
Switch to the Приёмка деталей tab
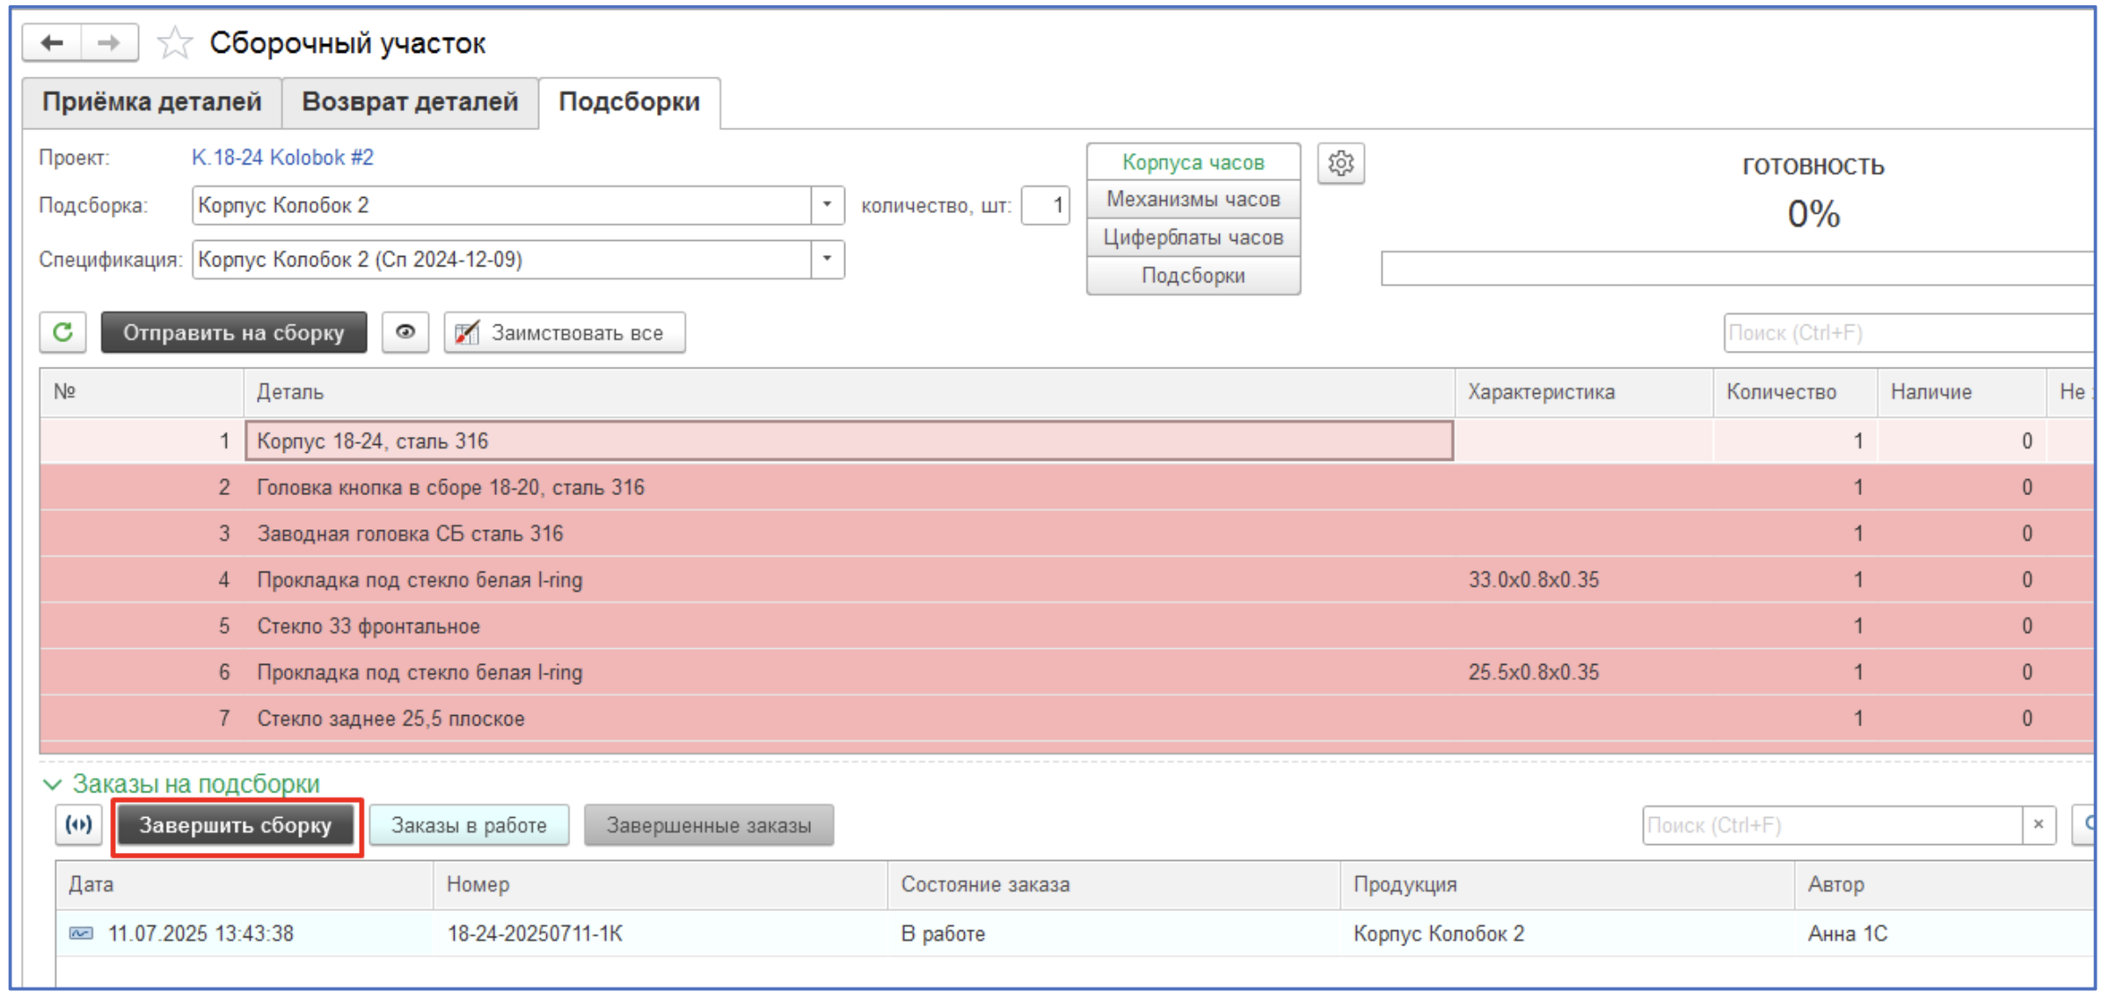(152, 102)
